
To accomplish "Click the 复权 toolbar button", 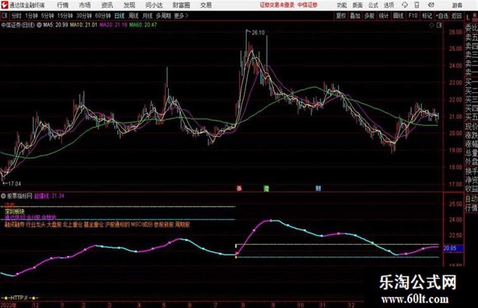I will click(341, 16).
